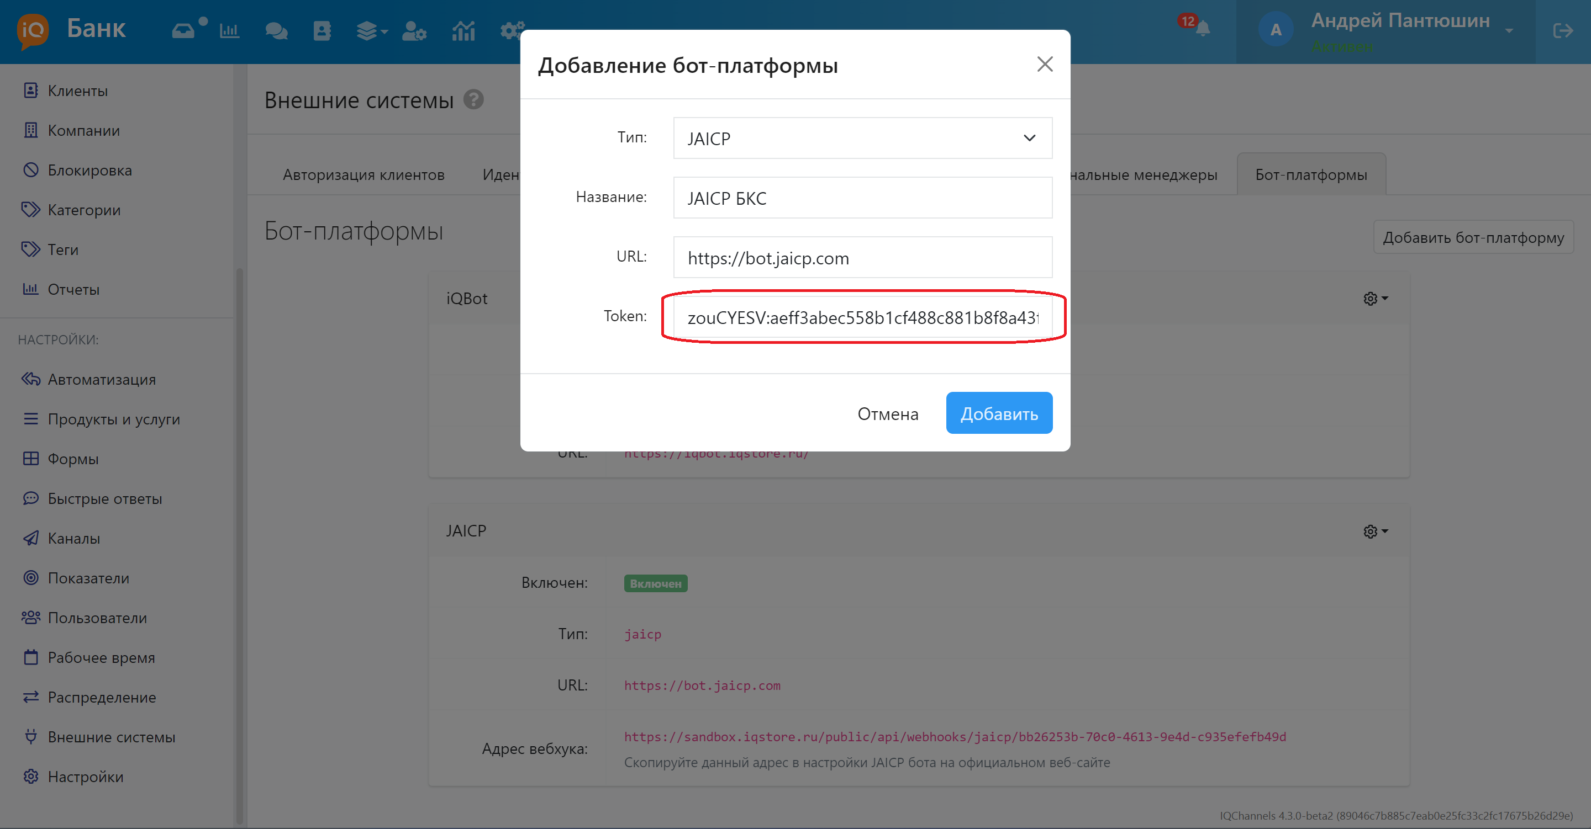Viewport: 1591px width, 829px height.
Task: Click the blue Добавить button
Action: pyautogui.click(x=999, y=413)
